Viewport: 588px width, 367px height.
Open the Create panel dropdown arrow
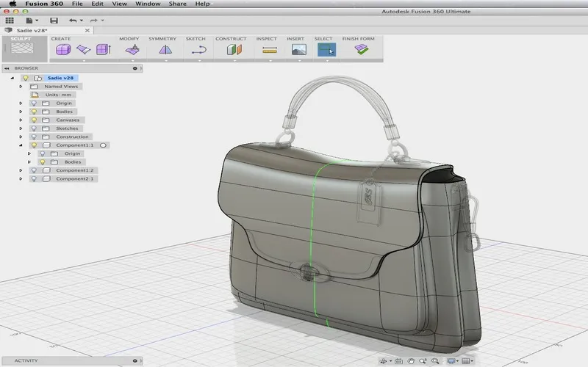[x=84, y=60]
